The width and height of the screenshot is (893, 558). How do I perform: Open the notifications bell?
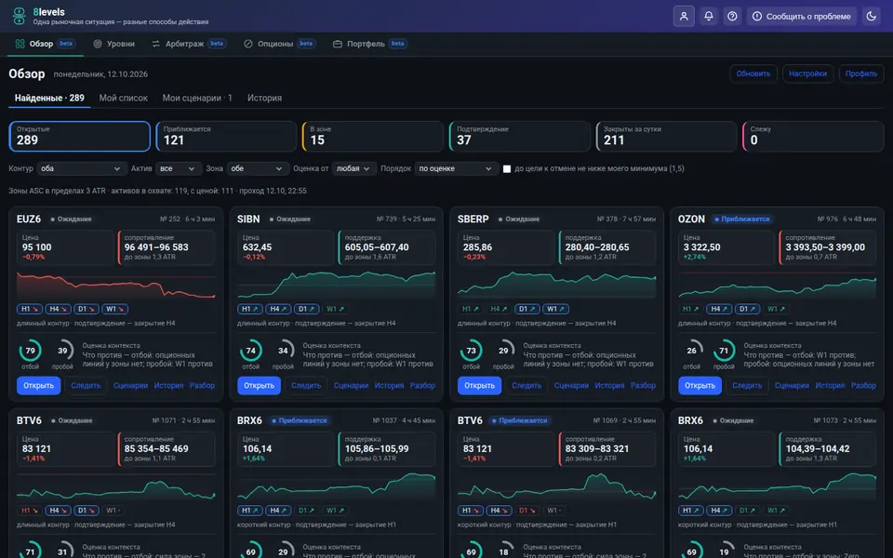tap(709, 16)
